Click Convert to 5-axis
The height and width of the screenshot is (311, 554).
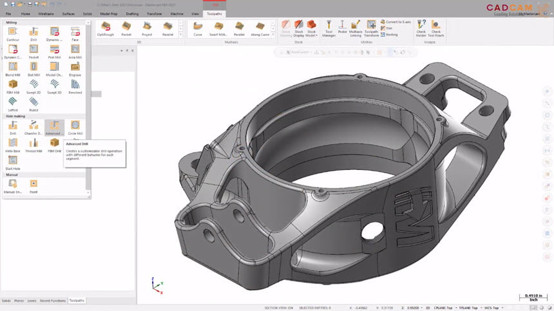[396, 22]
